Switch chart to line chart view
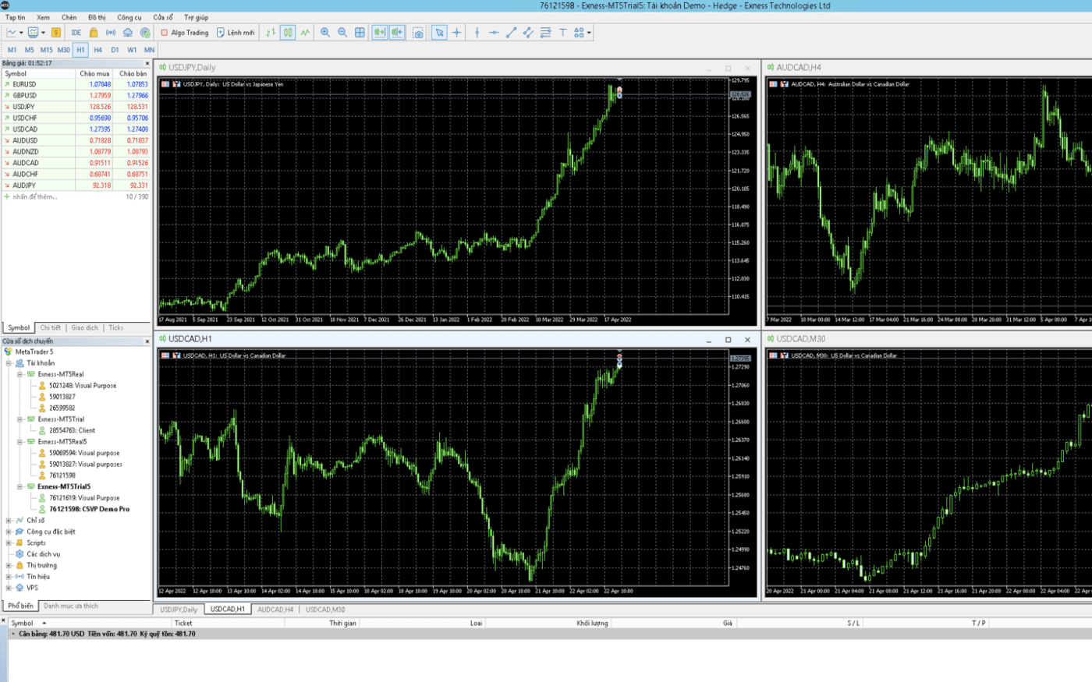The width and height of the screenshot is (1092, 682). click(x=305, y=33)
